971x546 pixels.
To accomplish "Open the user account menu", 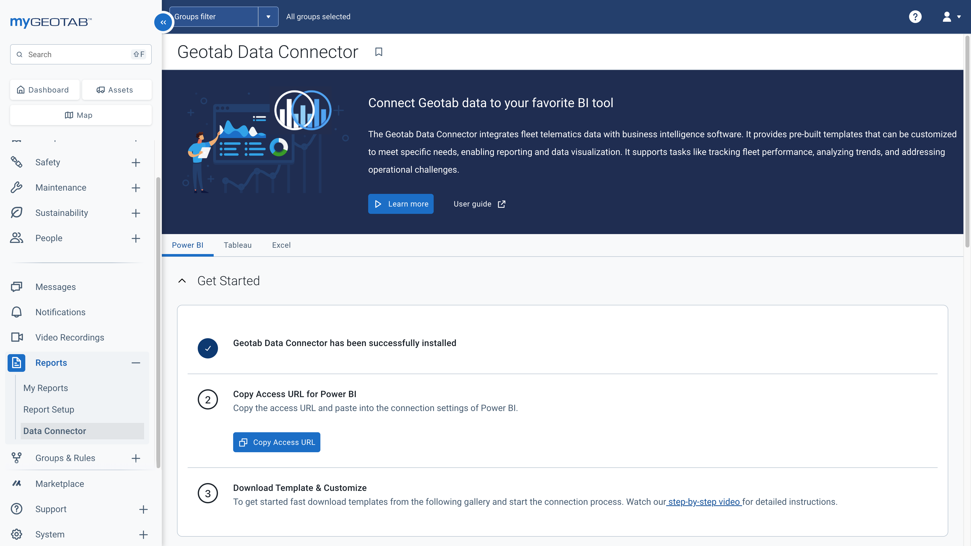I will click(x=951, y=17).
